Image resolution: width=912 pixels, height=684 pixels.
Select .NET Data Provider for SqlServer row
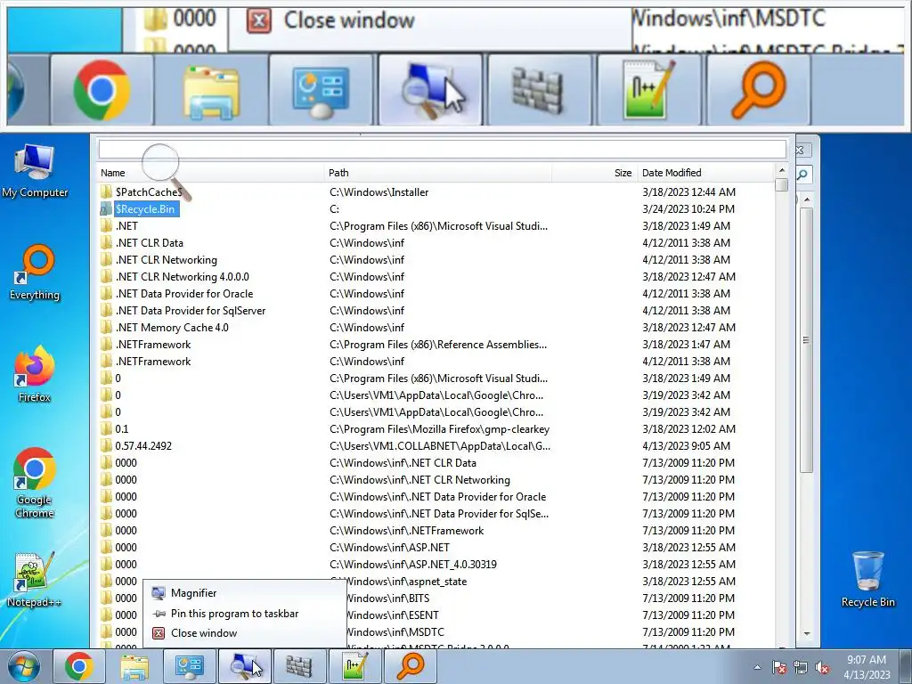(x=436, y=310)
